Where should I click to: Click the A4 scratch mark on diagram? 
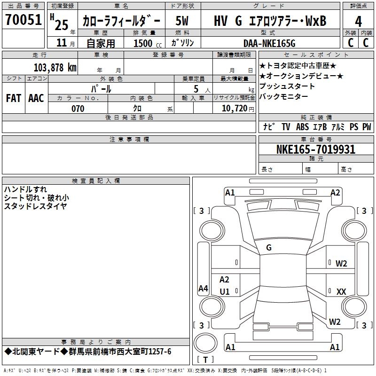[x=203, y=288]
